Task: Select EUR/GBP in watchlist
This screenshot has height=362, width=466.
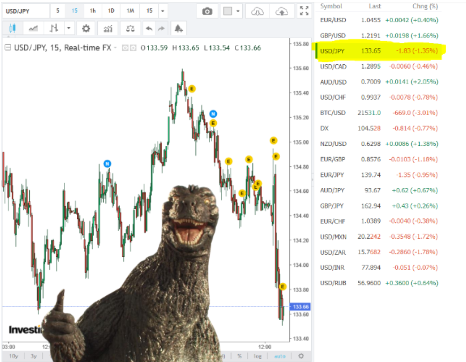Action: (379, 159)
